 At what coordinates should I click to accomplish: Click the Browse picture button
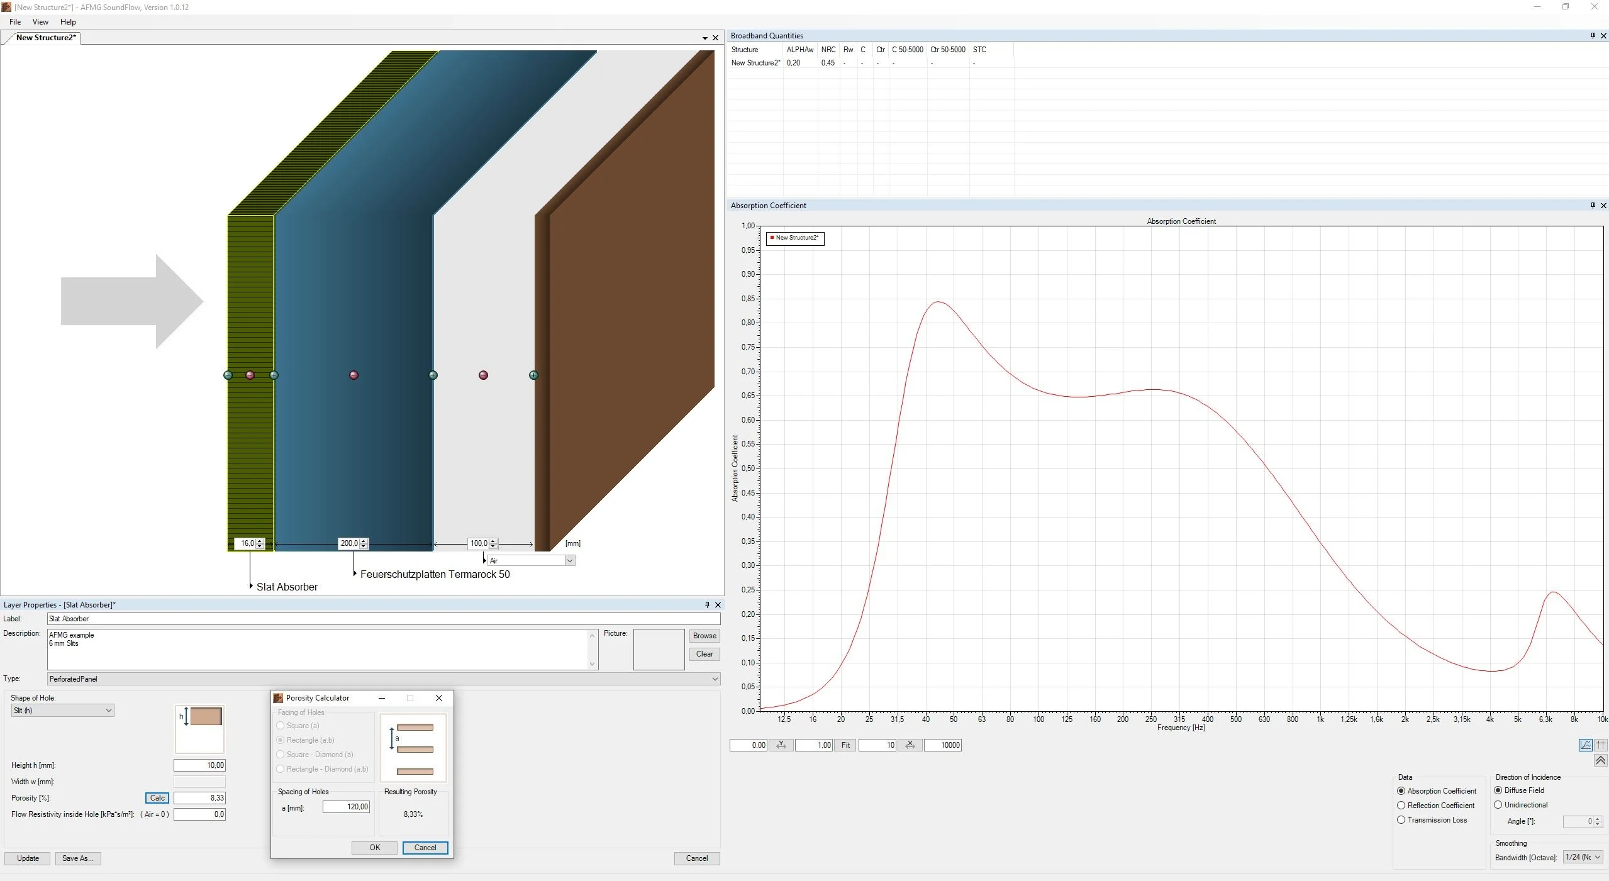tap(704, 636)
